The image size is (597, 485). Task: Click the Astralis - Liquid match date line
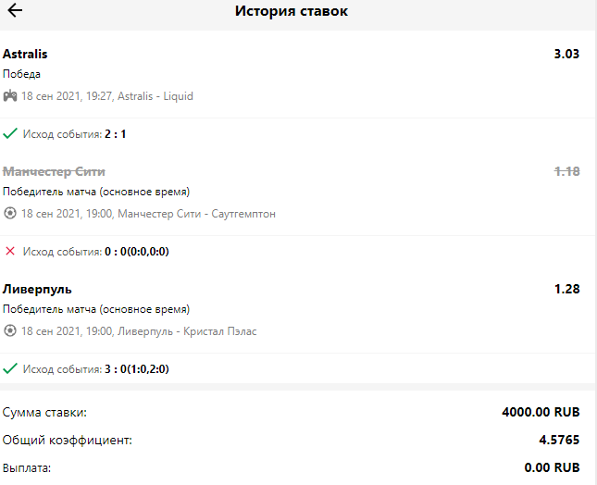[x=106, y=96]
